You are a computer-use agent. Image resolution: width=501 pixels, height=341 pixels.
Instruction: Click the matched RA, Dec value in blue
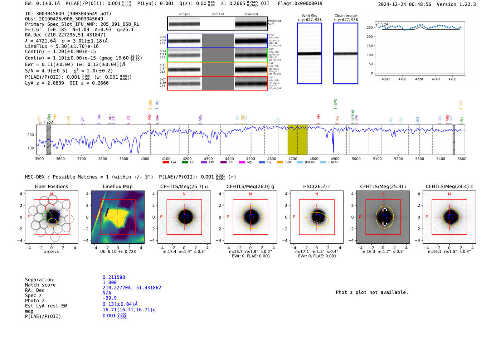click(x=132, y=288)
